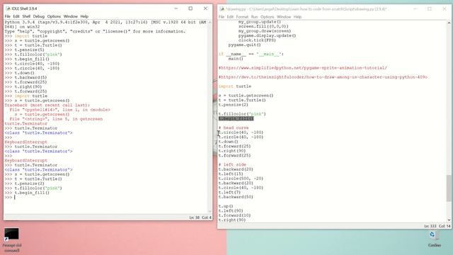The image size is (453, 255).
Task: Click the IDLE Shell window Python icon
Action: click(x=8, y=8)
